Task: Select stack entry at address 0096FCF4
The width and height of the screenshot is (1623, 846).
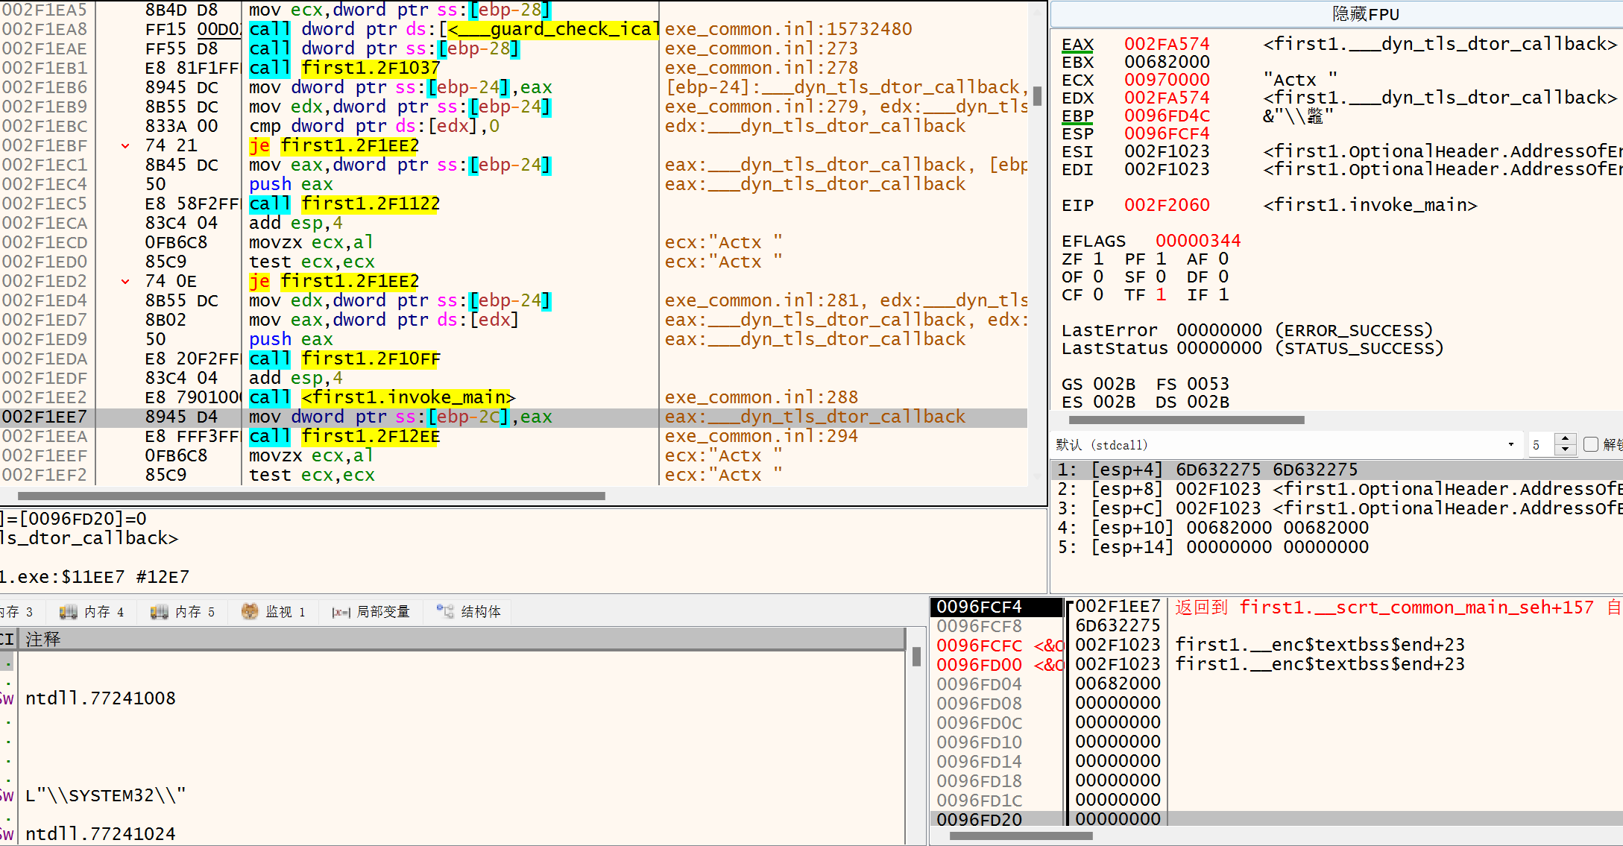Action: [979, 607]
